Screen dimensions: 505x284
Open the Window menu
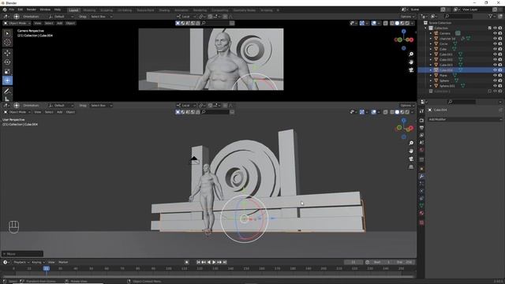(45, 9)
